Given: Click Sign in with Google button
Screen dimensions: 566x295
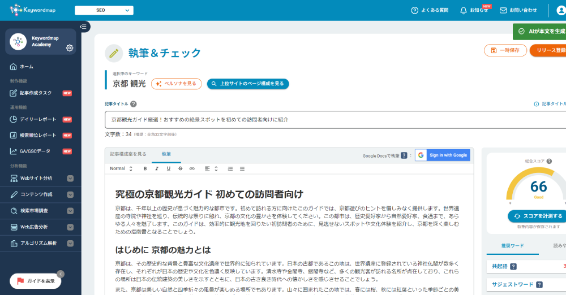Looking at the screenshot, I should click(x=443, y=155).
